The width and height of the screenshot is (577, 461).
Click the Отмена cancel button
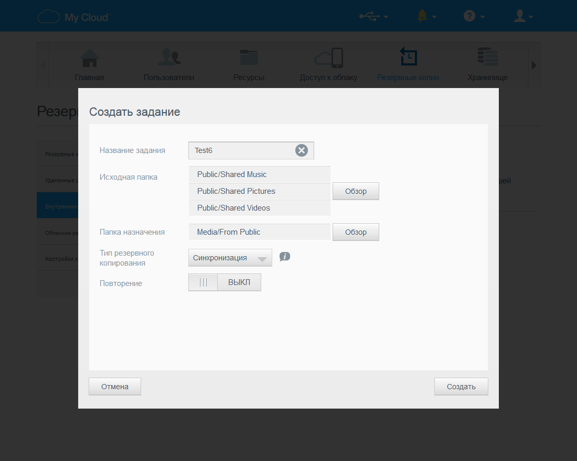pos(115,387)
